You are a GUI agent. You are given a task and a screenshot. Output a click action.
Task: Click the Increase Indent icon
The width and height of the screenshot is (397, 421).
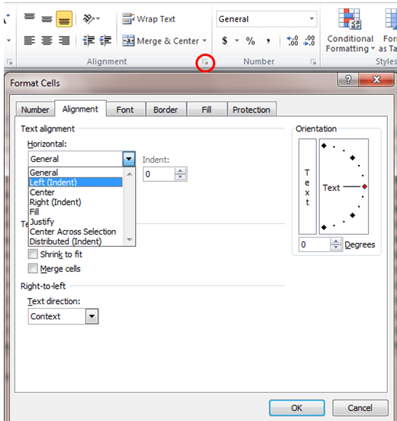(105, 40)
